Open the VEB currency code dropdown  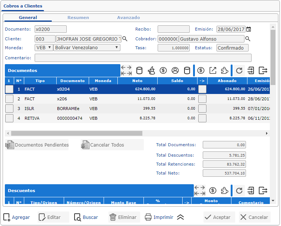click(x=44, y=48)
